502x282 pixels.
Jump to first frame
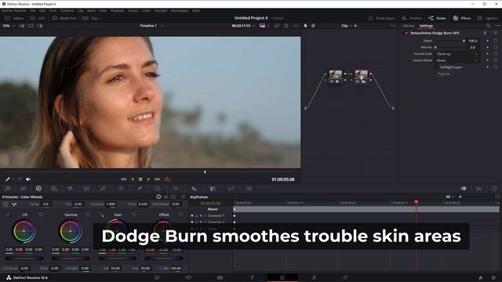point(124,179)
